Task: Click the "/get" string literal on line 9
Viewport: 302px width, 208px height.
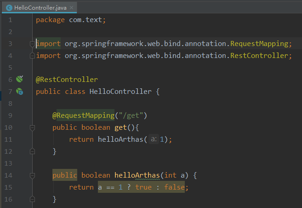Action: tap(131, 116)
